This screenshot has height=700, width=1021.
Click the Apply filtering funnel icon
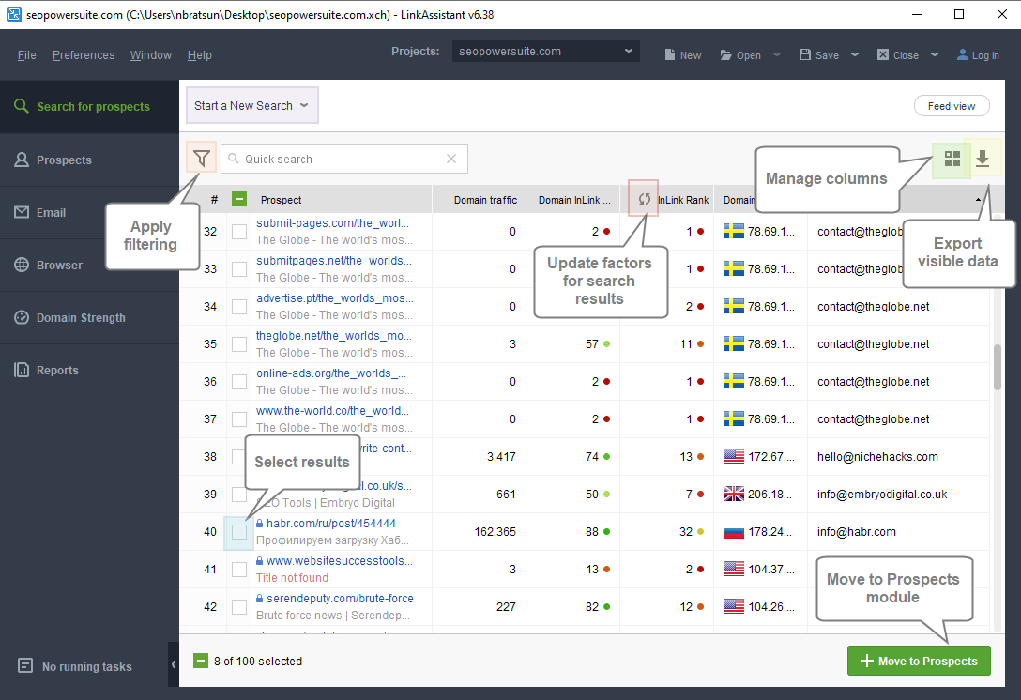[201, 159]
